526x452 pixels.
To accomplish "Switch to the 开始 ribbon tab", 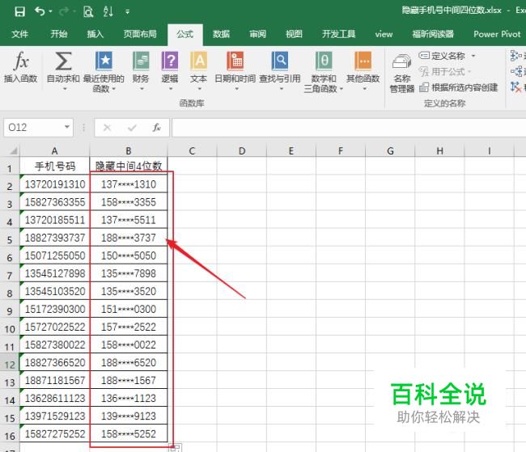I will (59, 34).
